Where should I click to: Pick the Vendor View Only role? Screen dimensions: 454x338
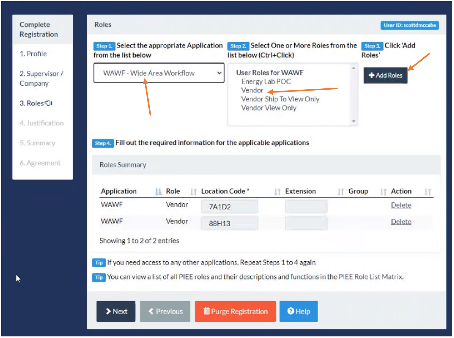(x=269, y=108)
